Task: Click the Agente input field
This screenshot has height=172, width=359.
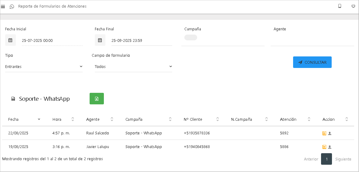Action: coord(312,41)
